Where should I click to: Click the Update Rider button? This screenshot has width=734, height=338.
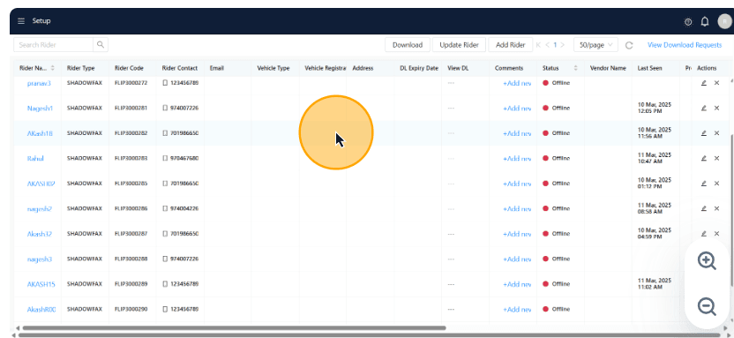(460, 45)
